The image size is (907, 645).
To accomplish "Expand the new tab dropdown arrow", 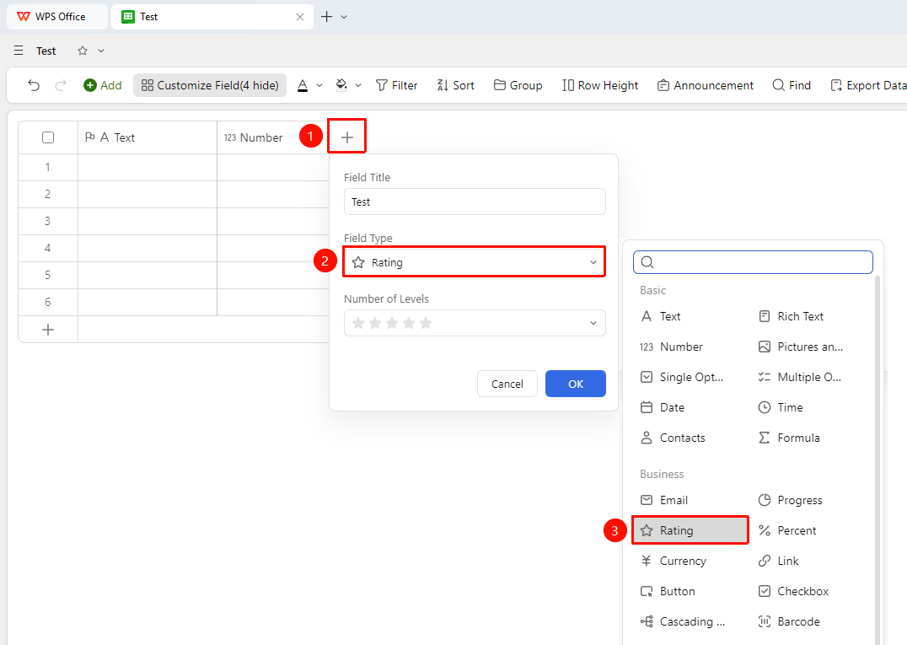I will pos(344,17).
